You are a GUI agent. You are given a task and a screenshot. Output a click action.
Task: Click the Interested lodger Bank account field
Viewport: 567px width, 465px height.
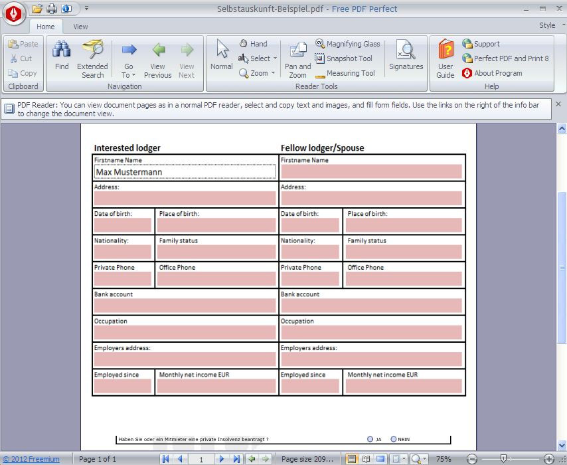185,306
